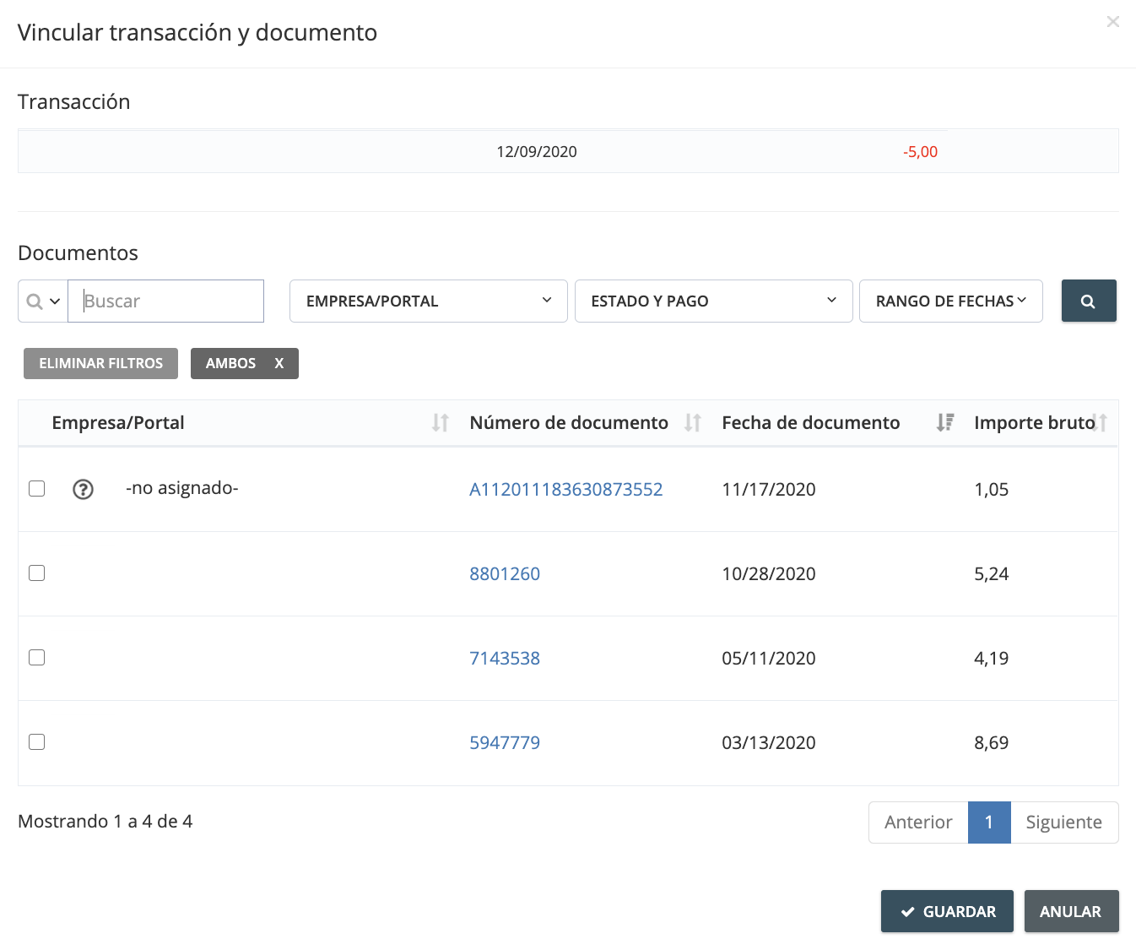Screen dimensions: 1136x950
Task: Focus the Buscar search field
Action: click(166, 301)
